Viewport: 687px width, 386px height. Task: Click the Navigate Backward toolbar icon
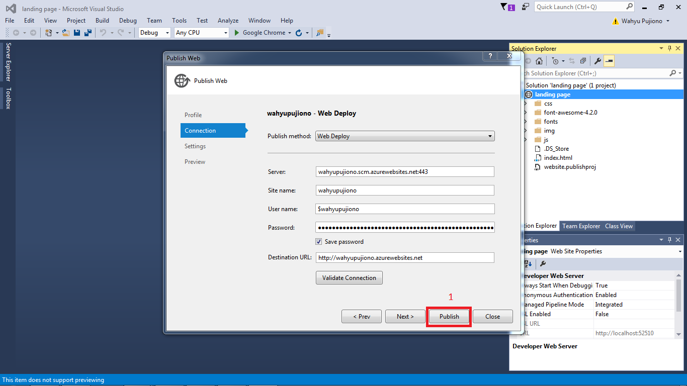(16, 33)
